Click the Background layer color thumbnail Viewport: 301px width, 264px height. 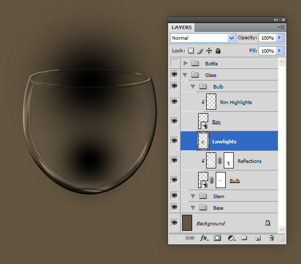(187, 223)
